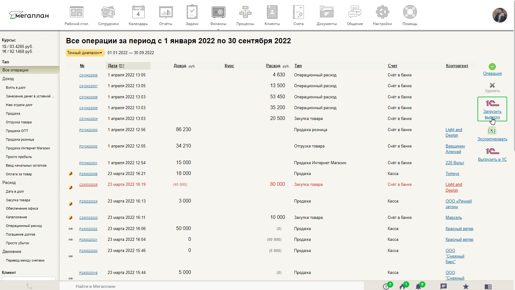Click the Excel Экспортировать icon
Image resolution: width=515 pixels, height=290 pixels.
[x=492, y=131]
